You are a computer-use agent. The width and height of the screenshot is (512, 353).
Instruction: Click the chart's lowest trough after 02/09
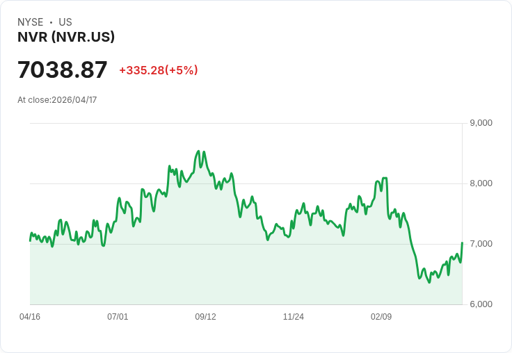[429, 282]
